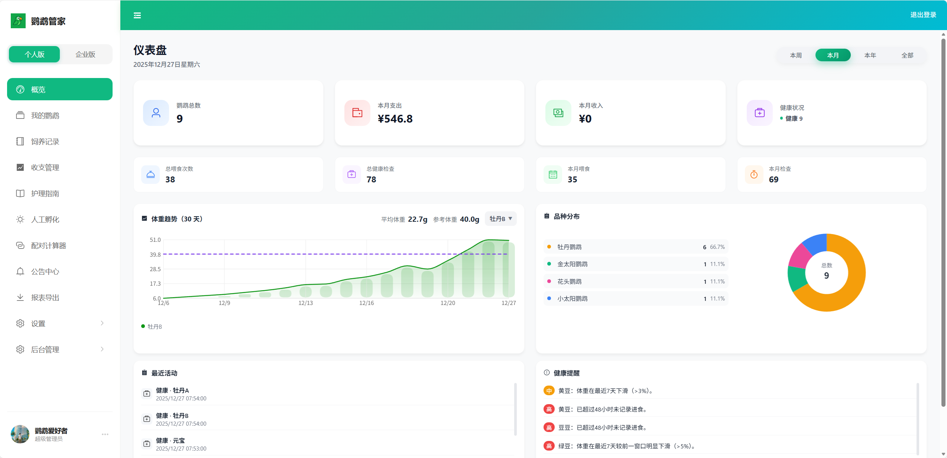Click the 报表导出 download icon

click(20, 298)
